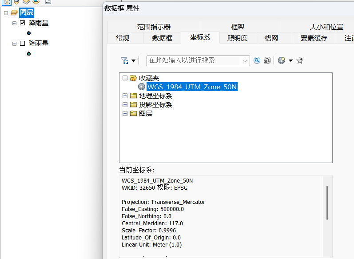Select the 投影坐标系 tree label

tap(155, 104)
